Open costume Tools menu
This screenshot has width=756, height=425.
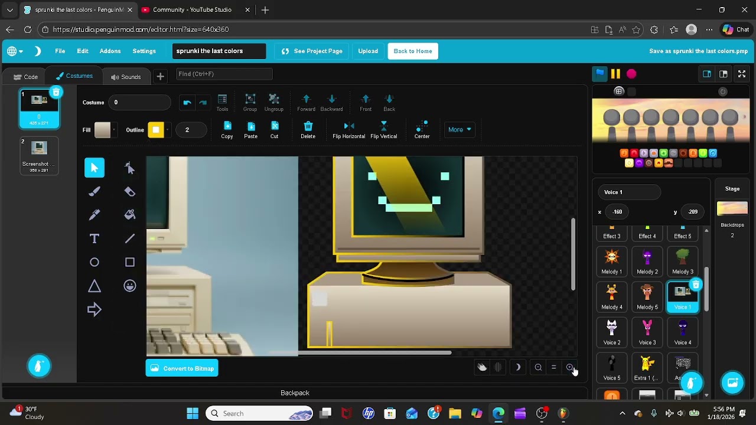[x=222, y=103]
